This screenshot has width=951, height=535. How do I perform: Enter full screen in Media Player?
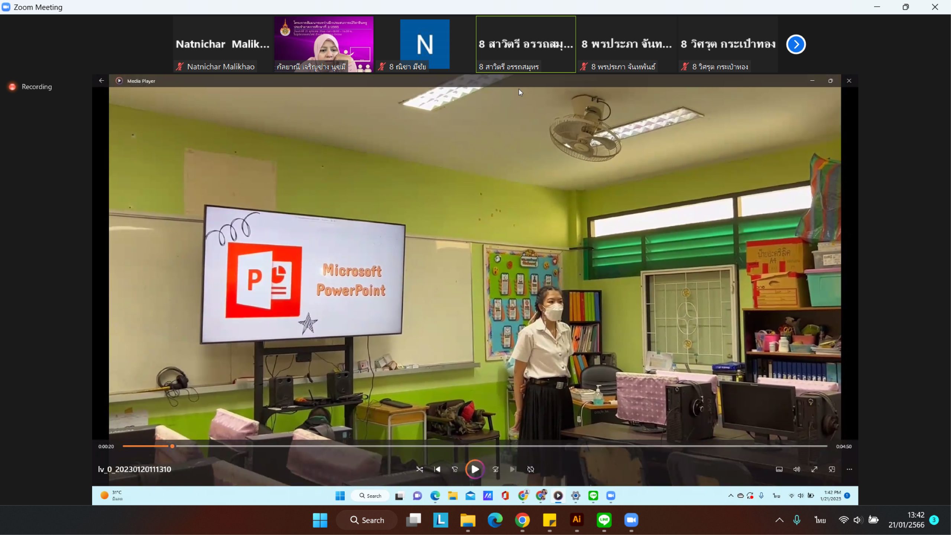click(x=814, y=469)
